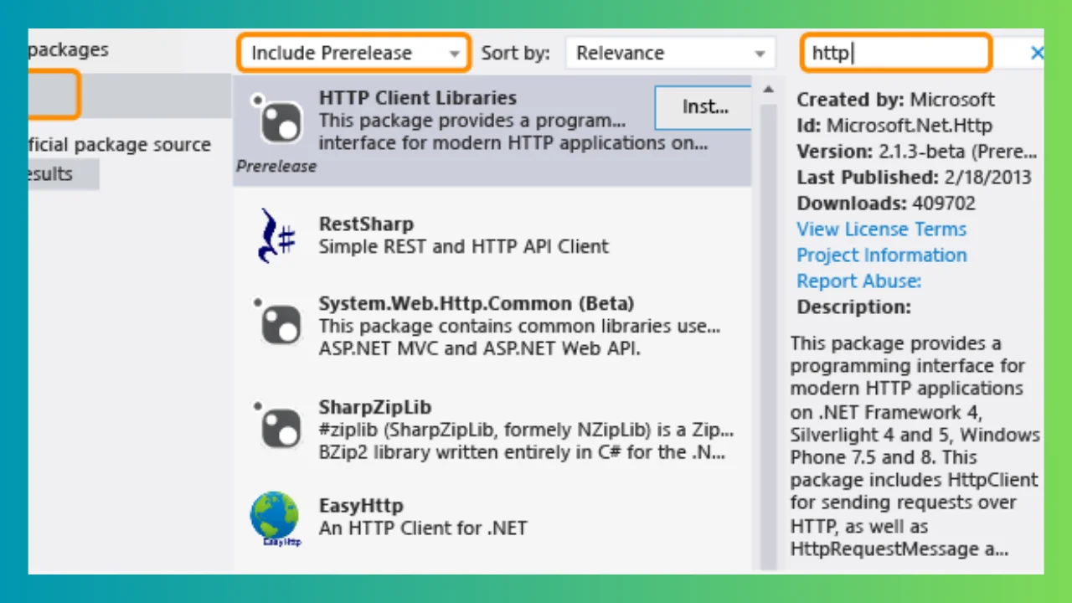This screenshot has width=1072, height=603.
Task: Click the 'Id: Microsoft.Net.Http' detail line
Action: [894, 126]
